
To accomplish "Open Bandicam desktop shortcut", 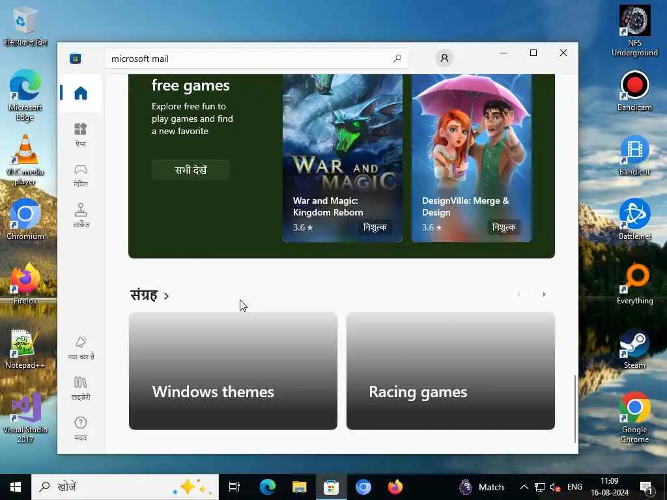I will click(x=634, y=91).
